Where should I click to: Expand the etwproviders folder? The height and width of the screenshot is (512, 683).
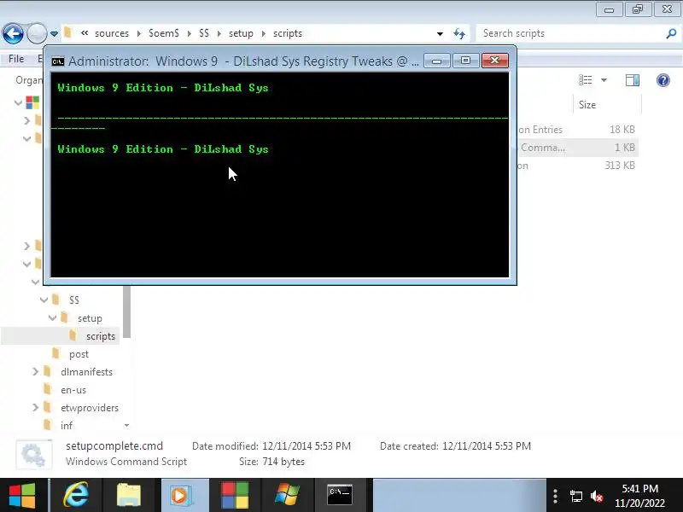(x=35, y=408)
